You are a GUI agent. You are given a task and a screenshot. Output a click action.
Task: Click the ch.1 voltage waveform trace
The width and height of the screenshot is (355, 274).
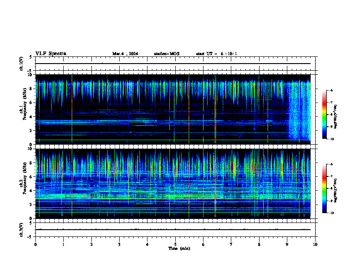[x=173, y=64]
